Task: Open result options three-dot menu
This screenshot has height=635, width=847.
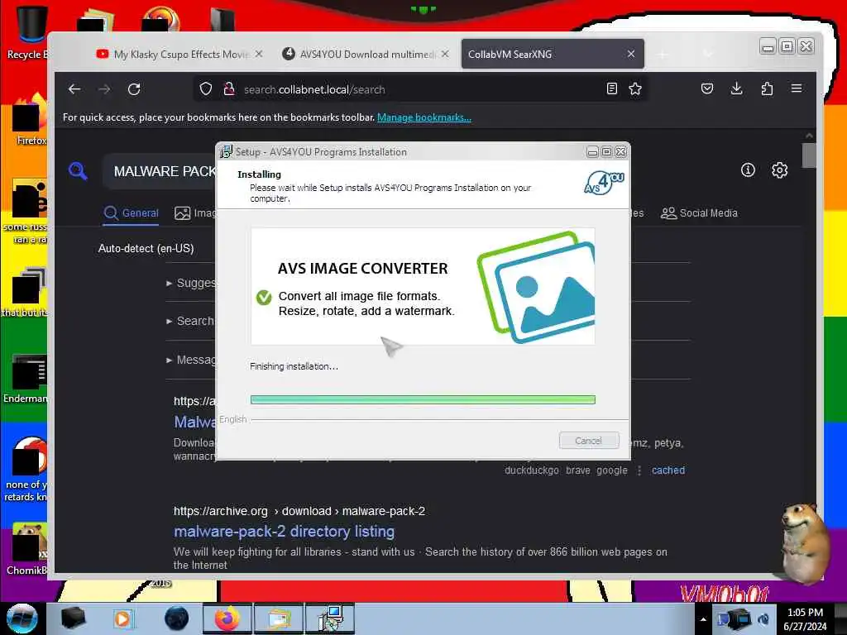Action: [639, 470]
